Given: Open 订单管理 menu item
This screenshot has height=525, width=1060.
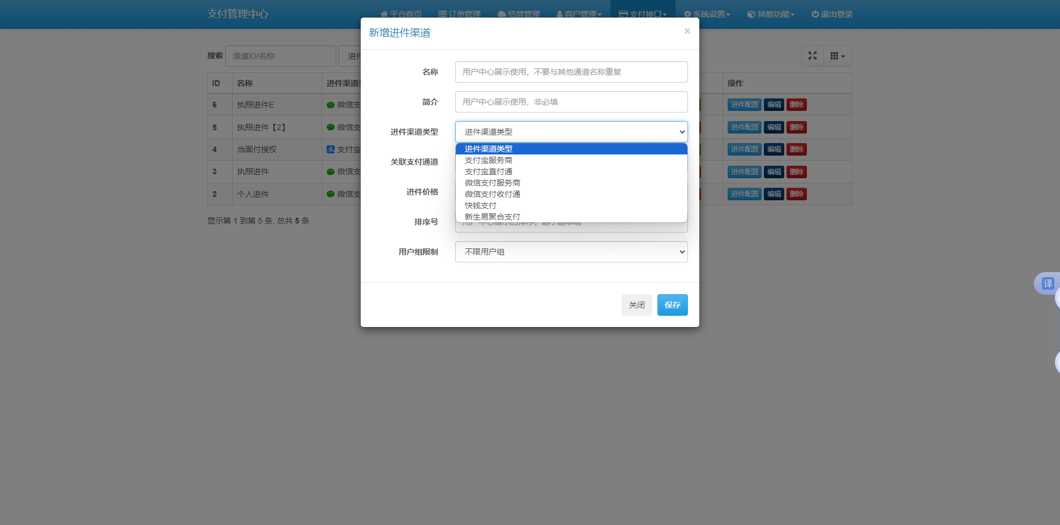Looking at the screenshot, I should pyautogui.click(x=459, y=14).
